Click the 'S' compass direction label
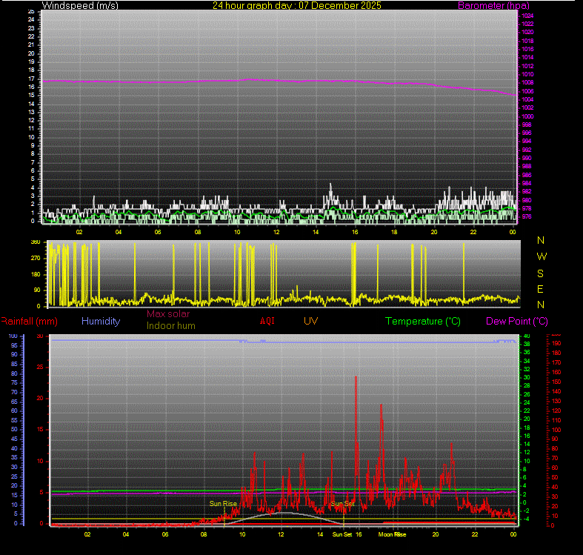Viewport: 583px width, 555px height. pos(540,273)
